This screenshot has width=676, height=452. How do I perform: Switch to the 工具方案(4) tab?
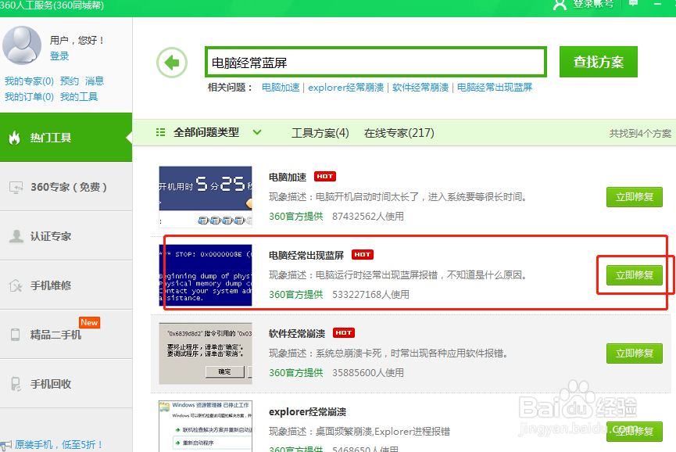[320, 133]
